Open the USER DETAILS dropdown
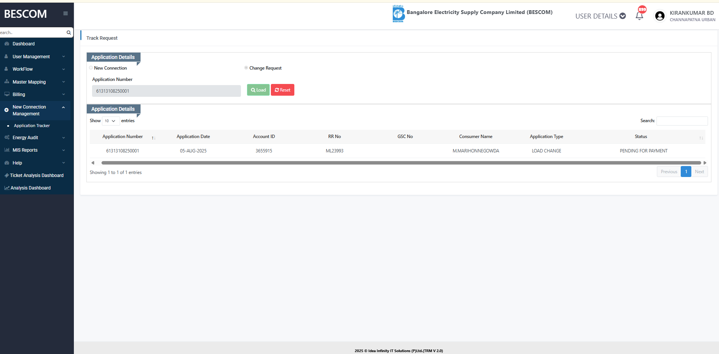 [600, 16]
